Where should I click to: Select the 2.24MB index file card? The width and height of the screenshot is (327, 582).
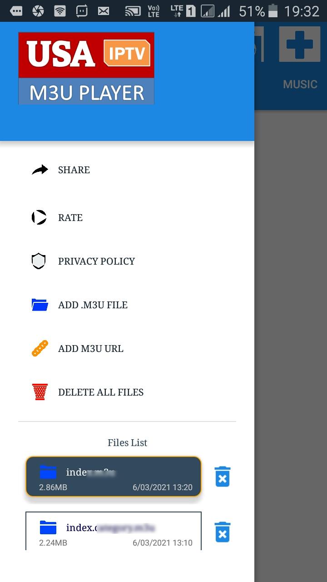114,531
